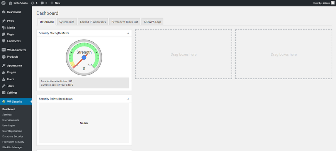336x151 pixels.
Task: Switch to the Locked IP Addresses tab
Action: (x=93, y=22)
